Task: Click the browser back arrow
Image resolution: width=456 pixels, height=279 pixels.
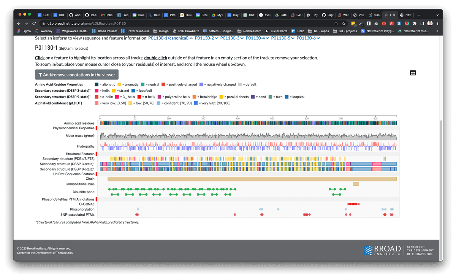Action: pyautogui.click(x=19, y=24)
